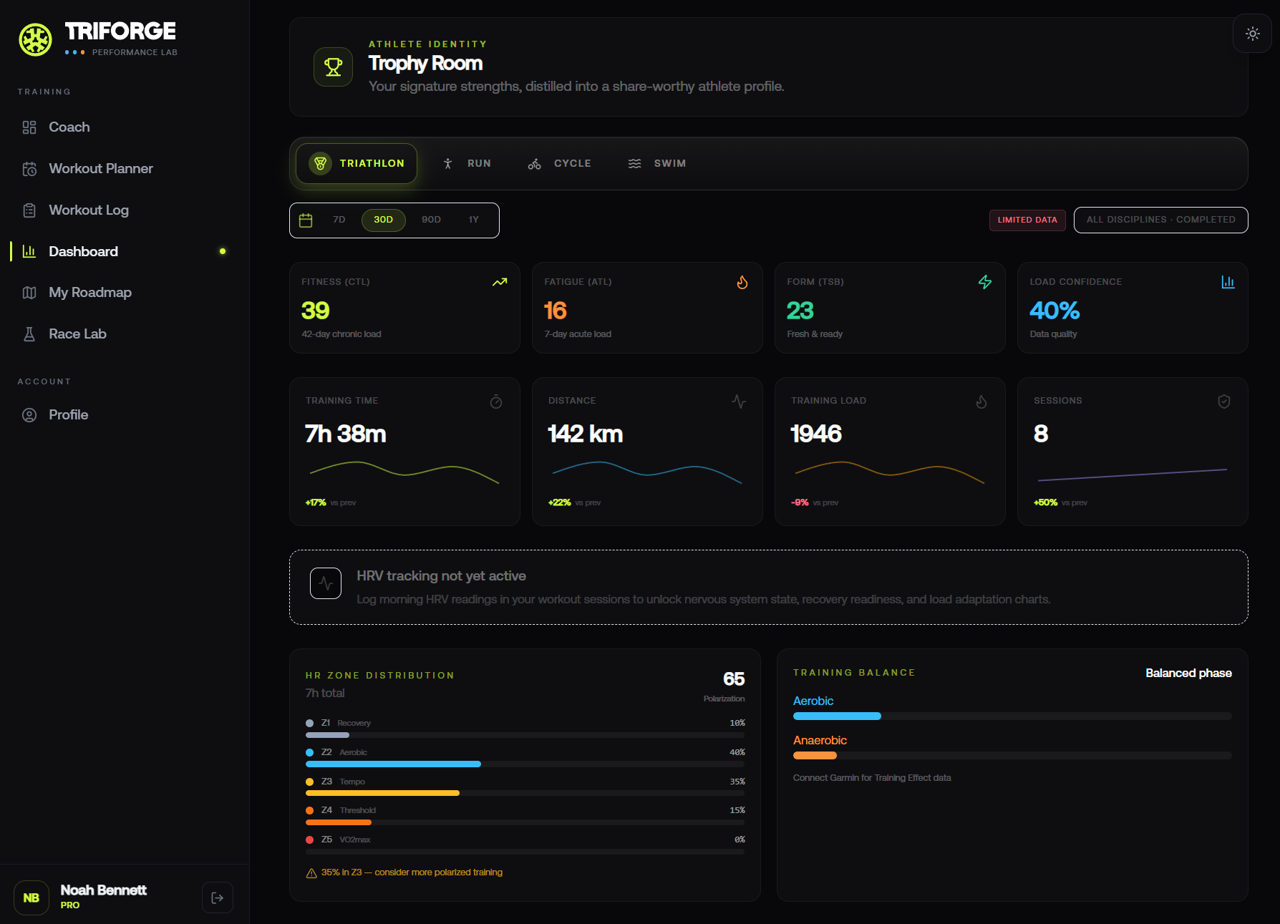Select the 7D time range

pyautogui.click(x=339, y=220)
